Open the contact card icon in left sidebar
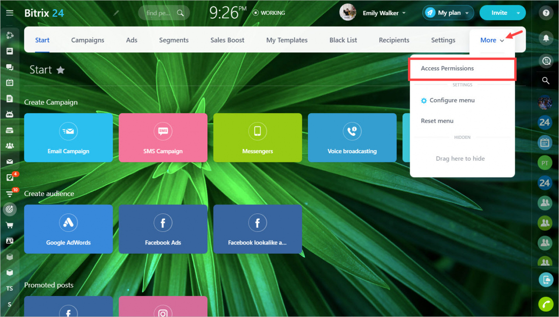The image size is (559, 317). 10,241
